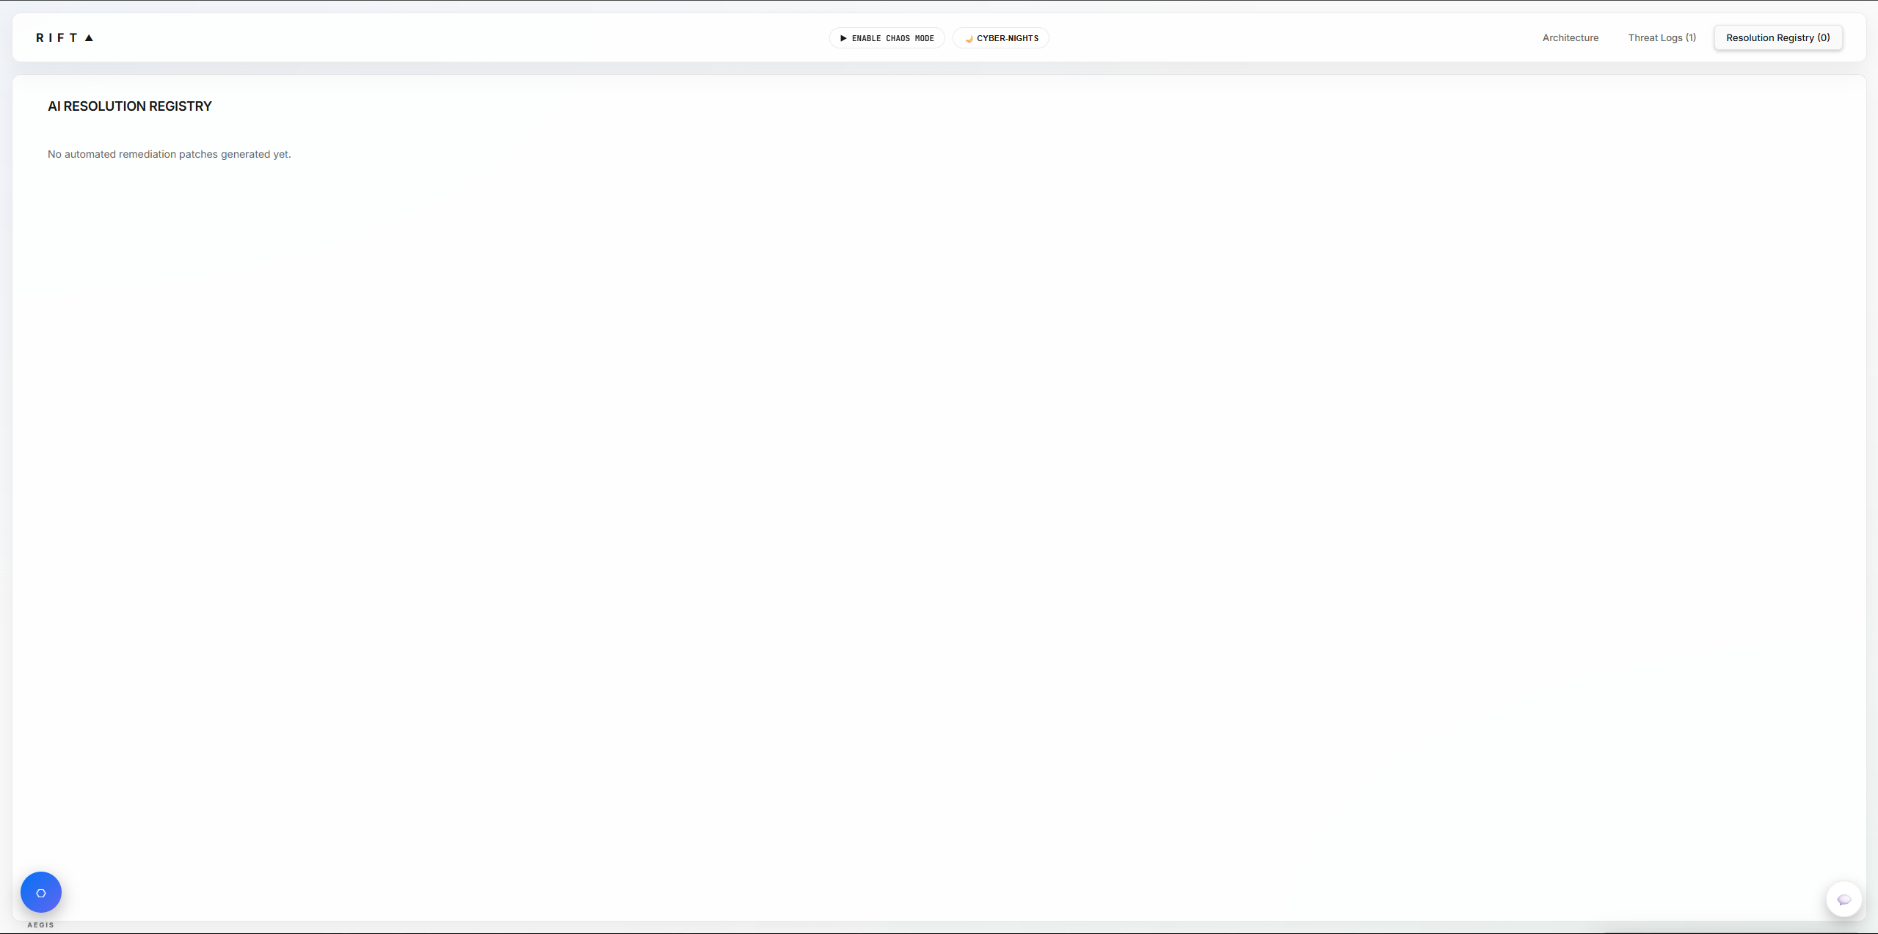Click the play icon in Chaos Mode button
Image resolution: width=1878 pixels, height=934 pixels.
click(843, 38)
